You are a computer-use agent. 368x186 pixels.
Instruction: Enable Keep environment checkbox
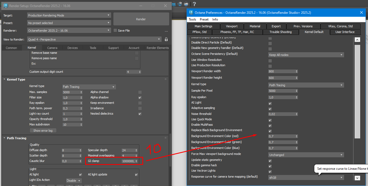tap(140, 103)
